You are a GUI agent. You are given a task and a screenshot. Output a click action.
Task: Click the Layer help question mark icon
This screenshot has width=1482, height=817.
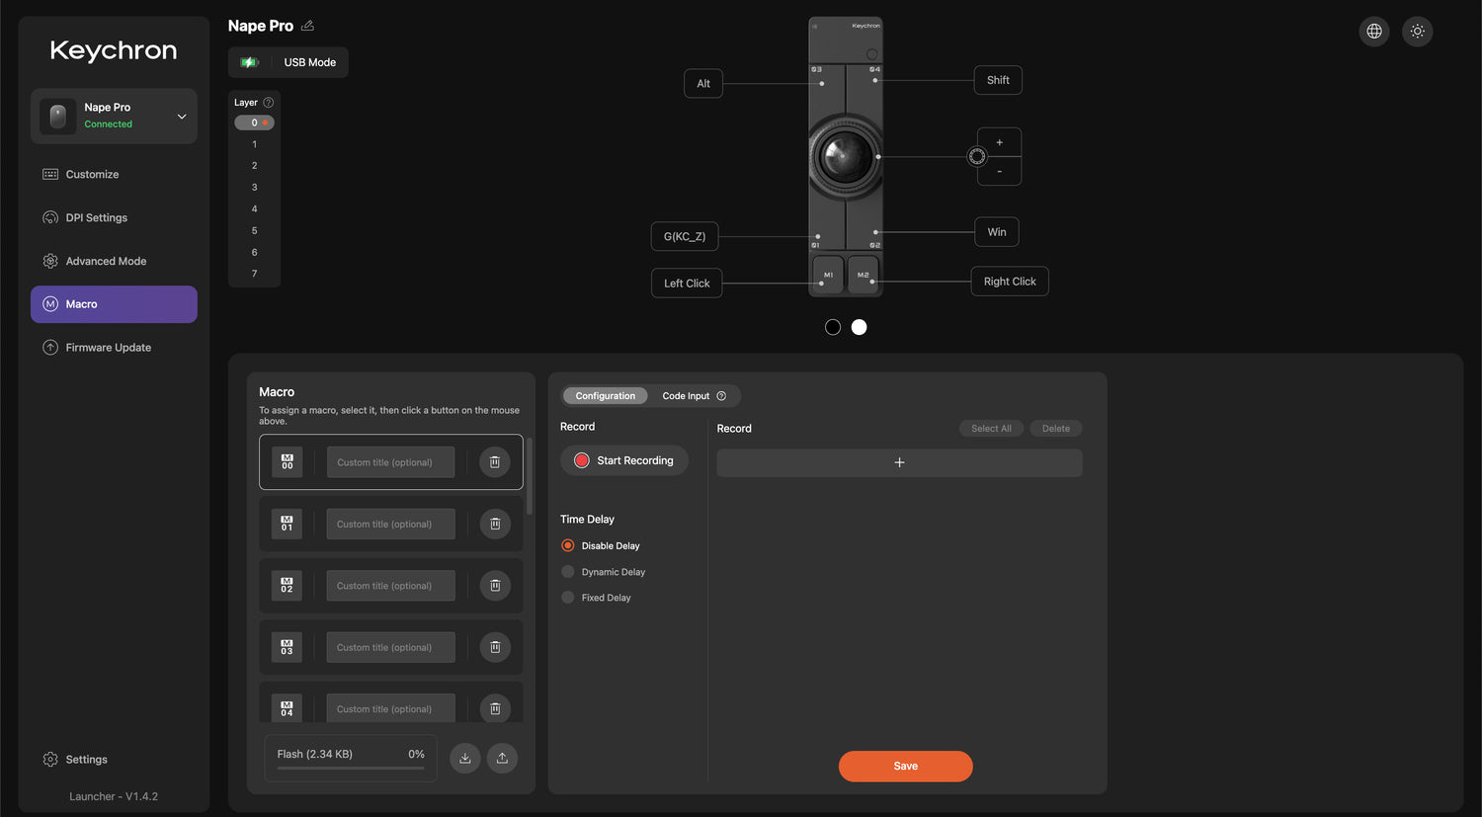coord(268,103)
